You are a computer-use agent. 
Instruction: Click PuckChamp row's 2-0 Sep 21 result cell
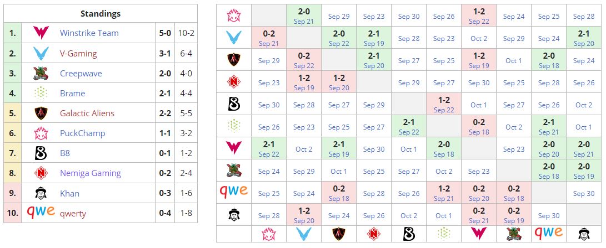(304, 16)
